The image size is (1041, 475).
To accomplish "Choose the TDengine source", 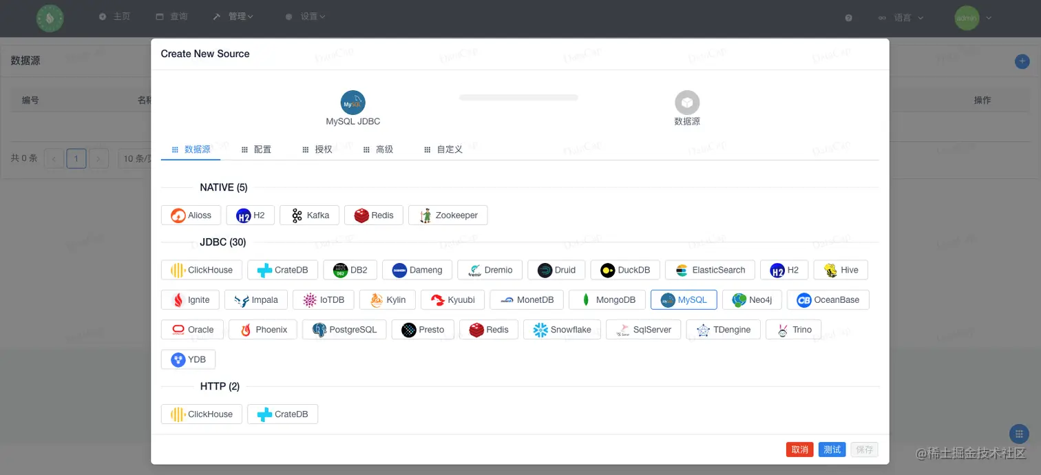I will pos(723,329).
